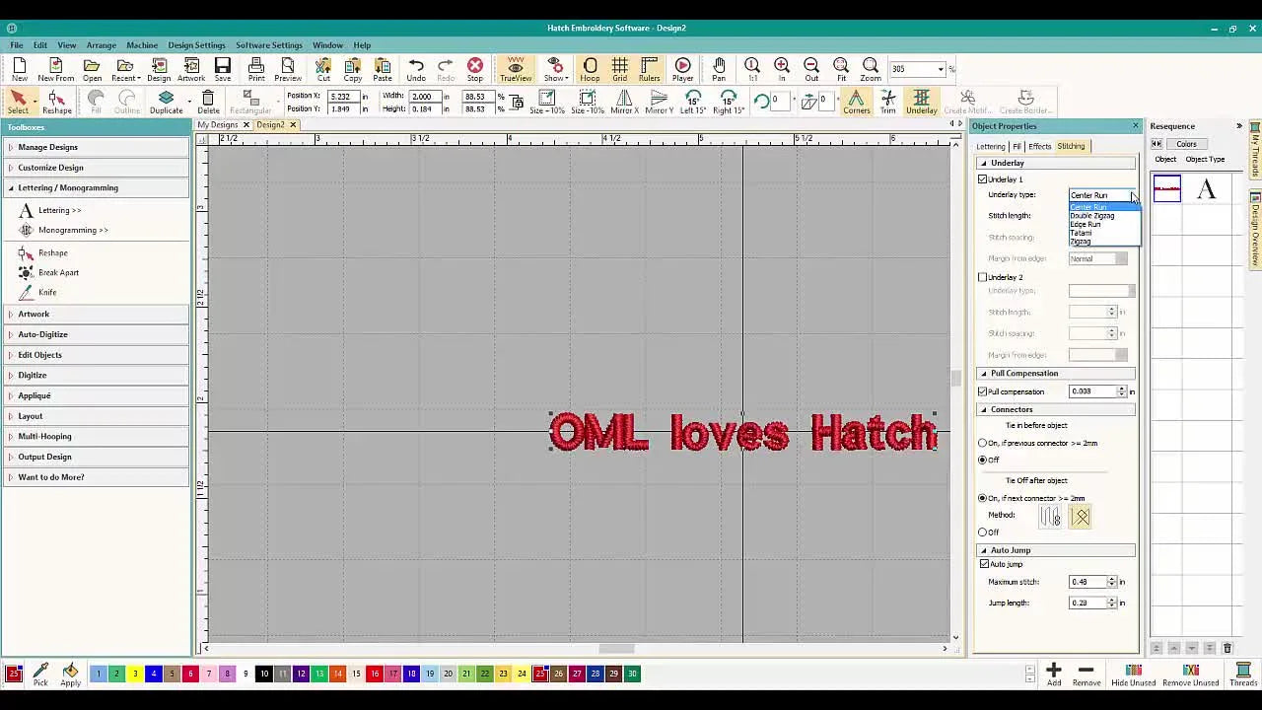1262x710 pixels.
Task: Mirror the object with Mirror X
Action: click(624, 102)
